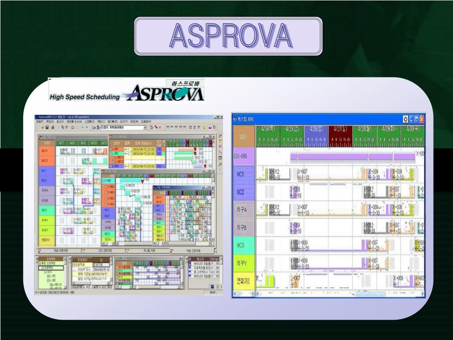This screenshot has height=340, width=453.
Task: Click the topmost icon of right-side vertical toolbar
Action: point(220,135)
